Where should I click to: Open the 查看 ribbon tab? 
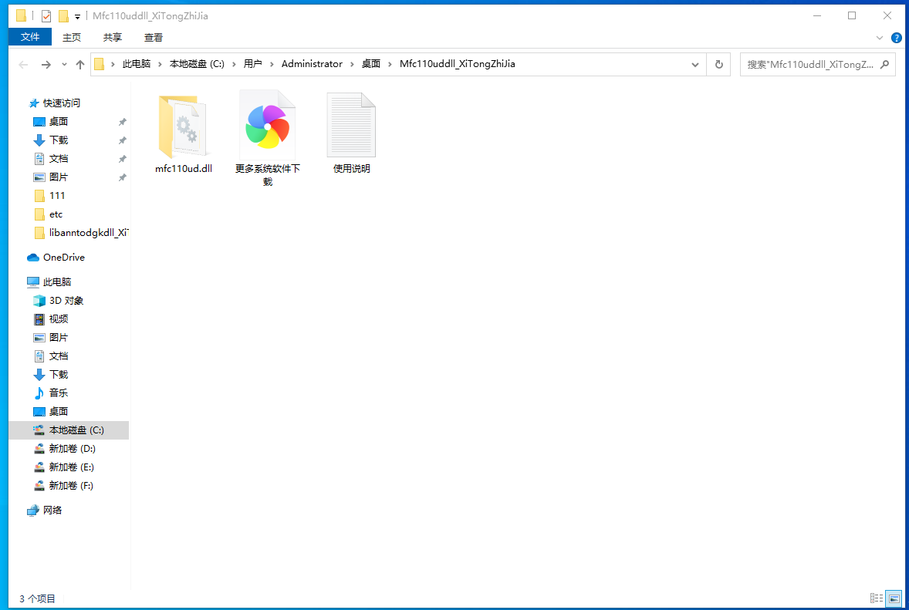154,38
